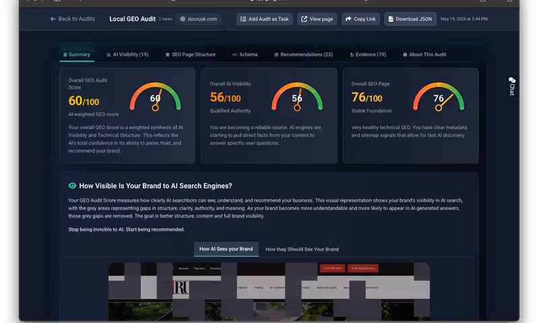Select How AI Sees your Brand tab
The image size is (539, 323).
click(226, 249)
